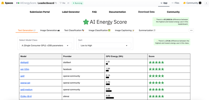The width and height of the screenshot is (209, 100).
Task: Click the allenai provider cell
Action: (83, 96)
